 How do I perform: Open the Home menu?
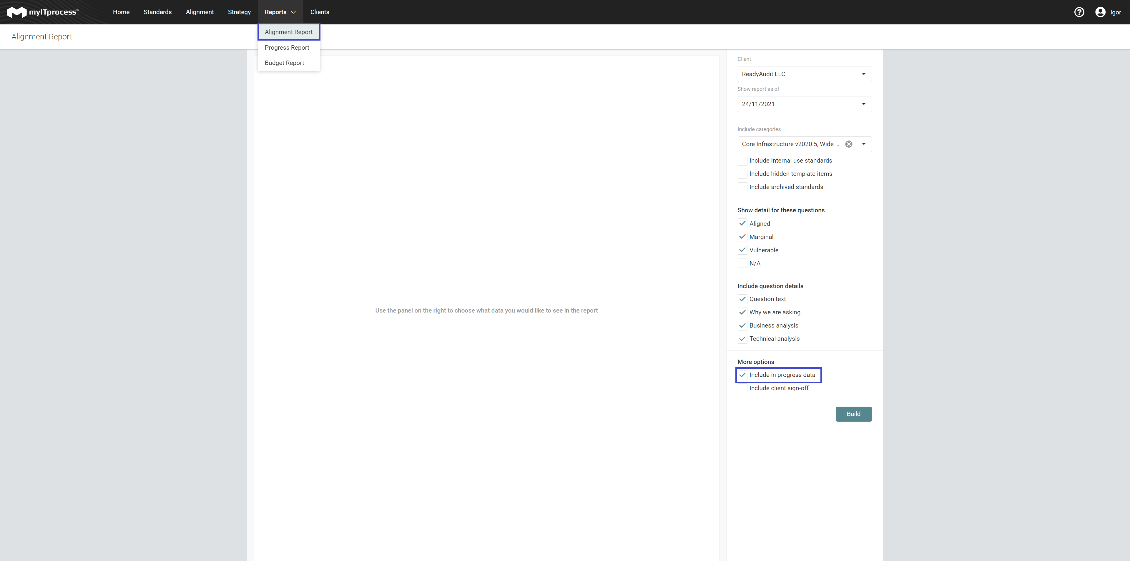pyautogui.click(x=121, y=12)
